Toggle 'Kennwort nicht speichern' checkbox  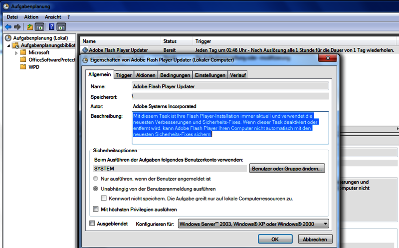104,198
